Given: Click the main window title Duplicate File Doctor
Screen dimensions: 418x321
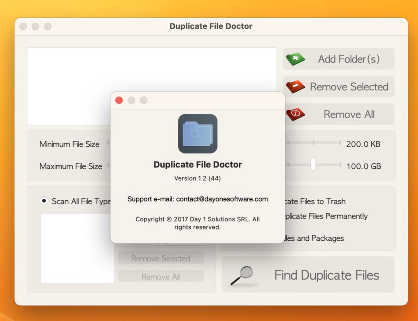Looking at the screenshot, I should coord(211,26).
